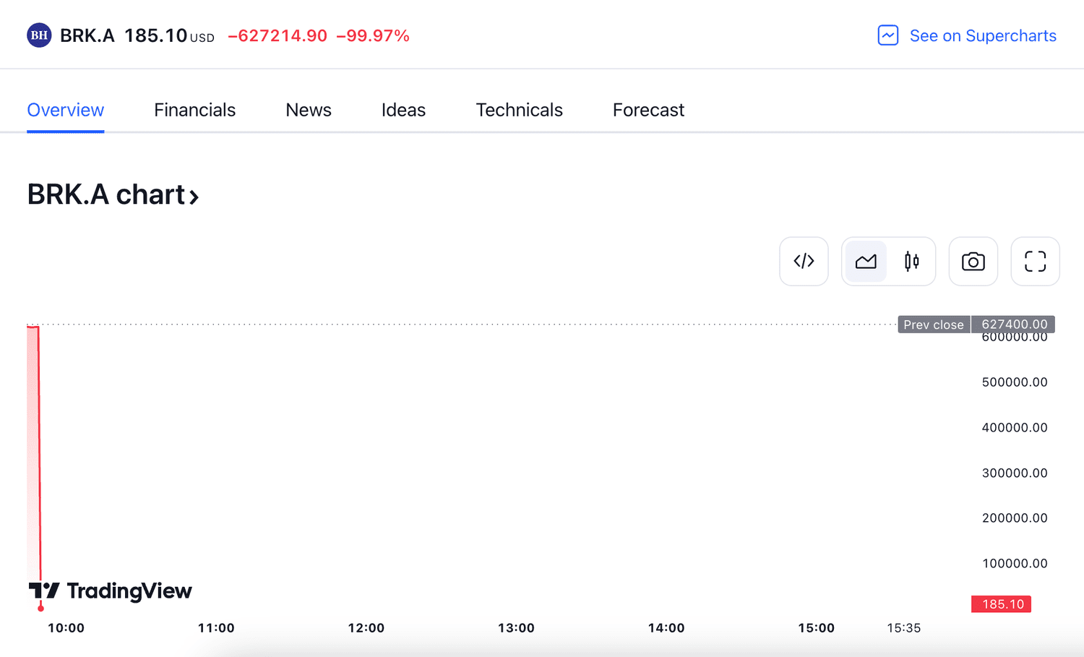
Task: Click the 400000.00 price axis label
Action: tap(1015, 428)
